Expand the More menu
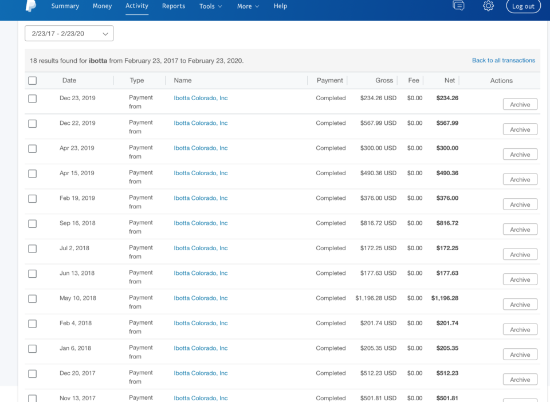 point(248,6)
